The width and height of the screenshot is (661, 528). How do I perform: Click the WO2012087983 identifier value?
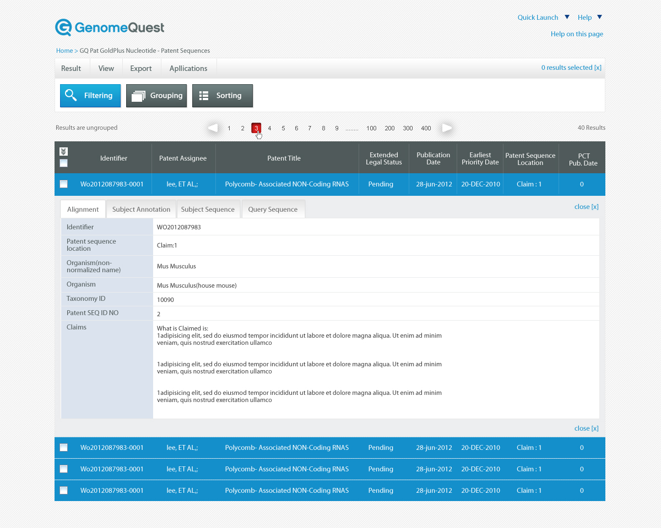[179, 227]
